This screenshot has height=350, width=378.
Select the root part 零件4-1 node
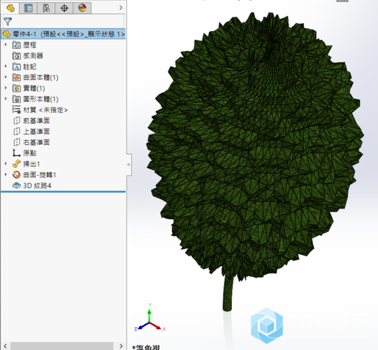(x=64, y=34)
